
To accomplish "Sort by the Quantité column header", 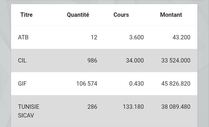I will (78, 15).
